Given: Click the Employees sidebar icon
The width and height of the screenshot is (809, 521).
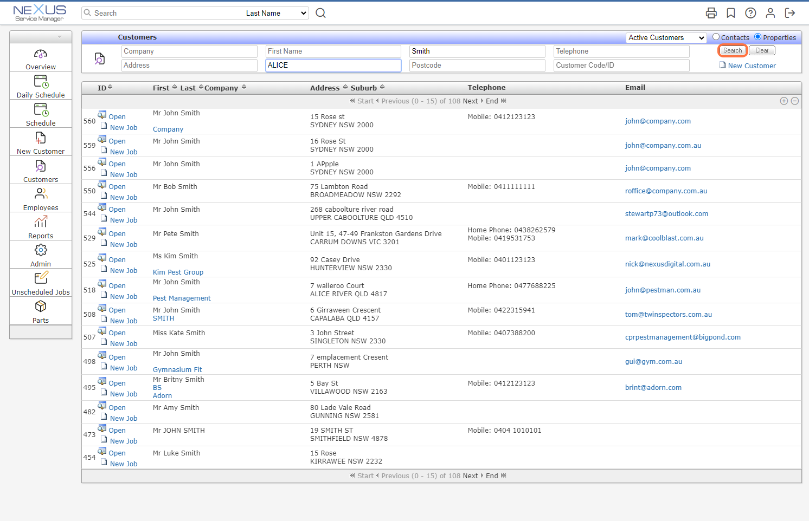Looking at the screenshot, I should point(40,198).
